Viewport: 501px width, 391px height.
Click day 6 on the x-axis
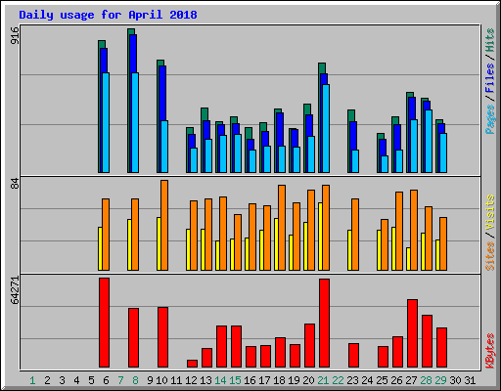click(x=106, y=380)
